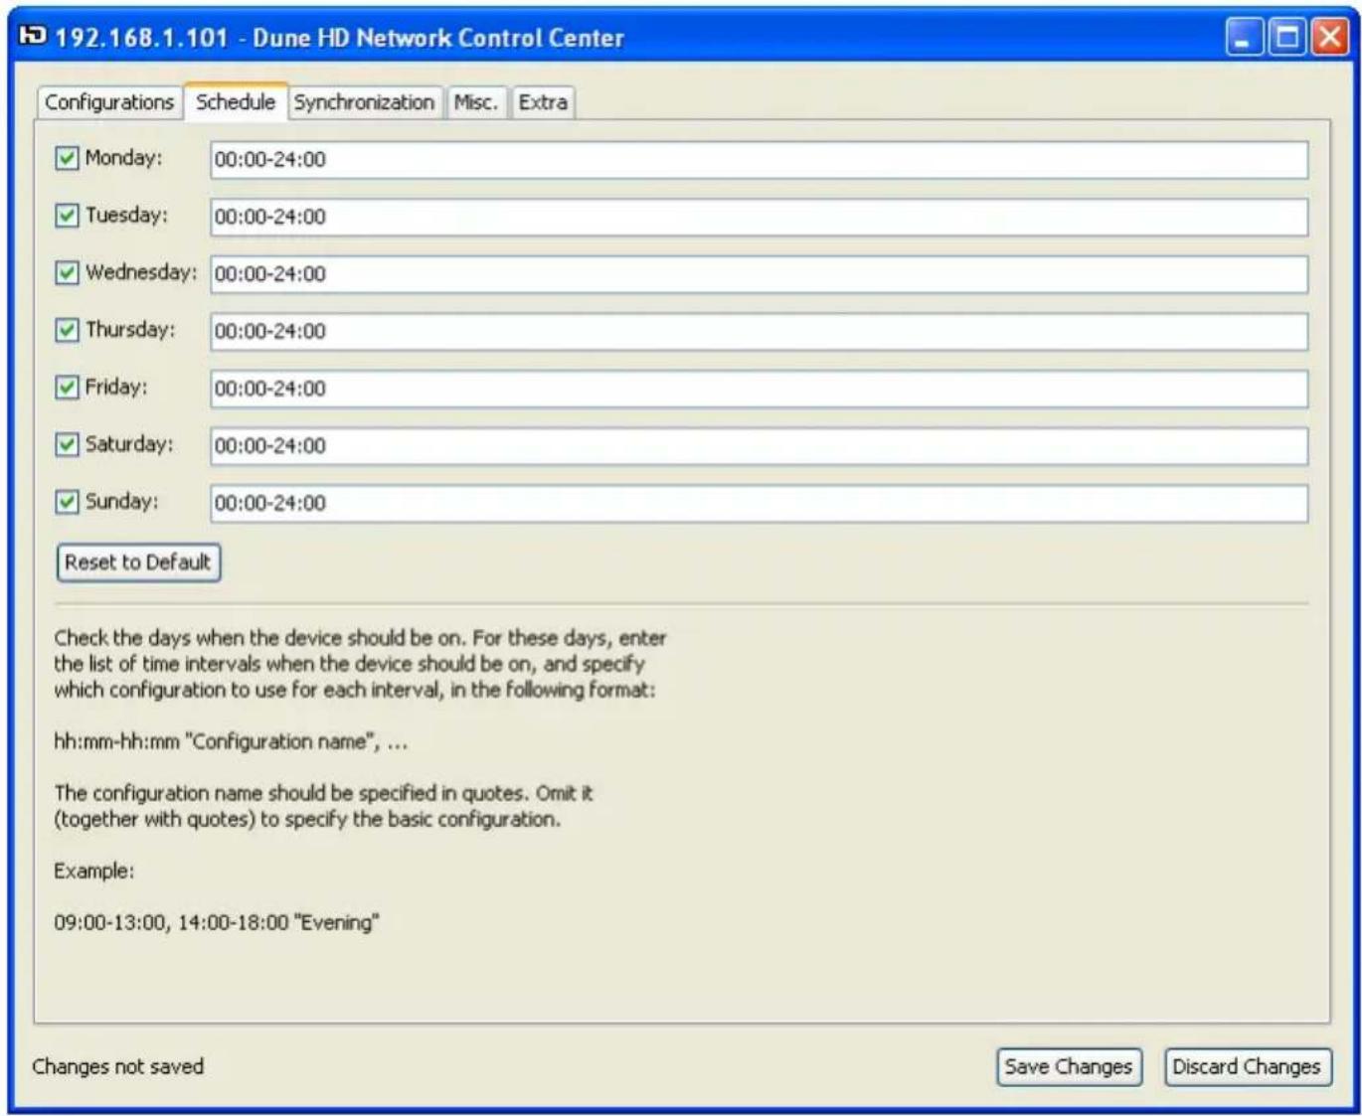This screenshot has height=1116, width=1362.
Task: Disable the Saturday schedule checkbox
Action: tap(67, 444)
